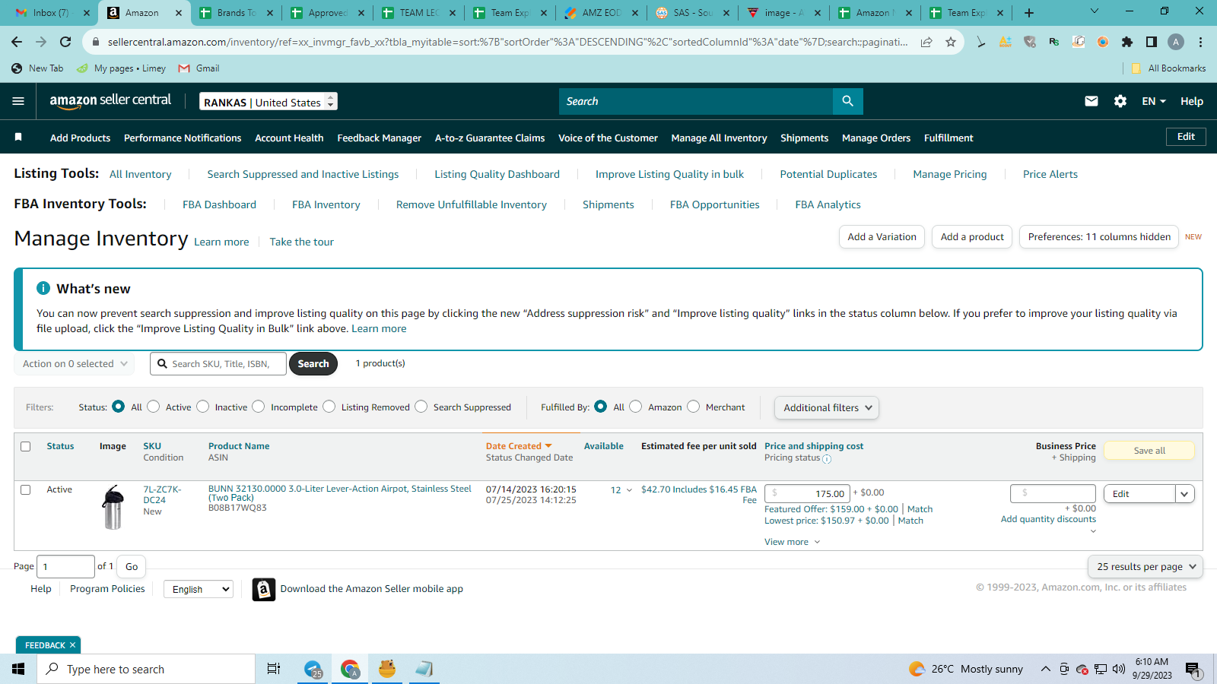Open the RANKAS United States marketplace switcher
Image resolution: width=1217 pixels, height=684 pixels.
pyautogui.click(x=269, y=102)
